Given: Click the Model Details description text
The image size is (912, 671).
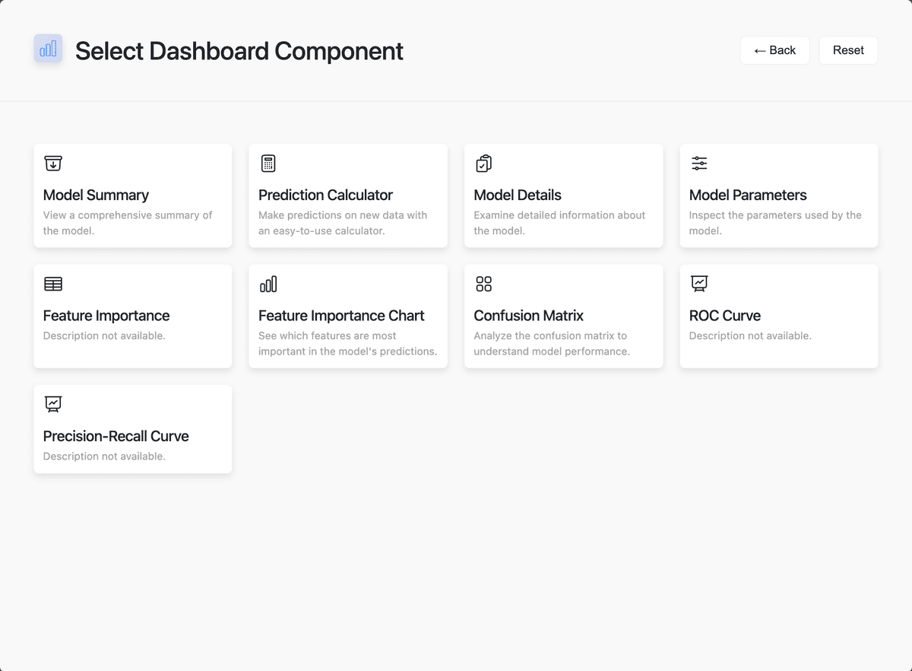Looking at the screenshot, I should pyautogui.click(x=559, y=223).
